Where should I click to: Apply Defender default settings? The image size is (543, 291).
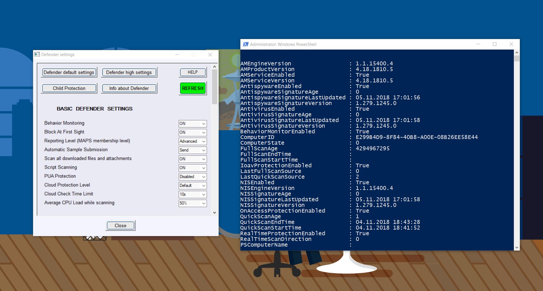click(69, 72)
